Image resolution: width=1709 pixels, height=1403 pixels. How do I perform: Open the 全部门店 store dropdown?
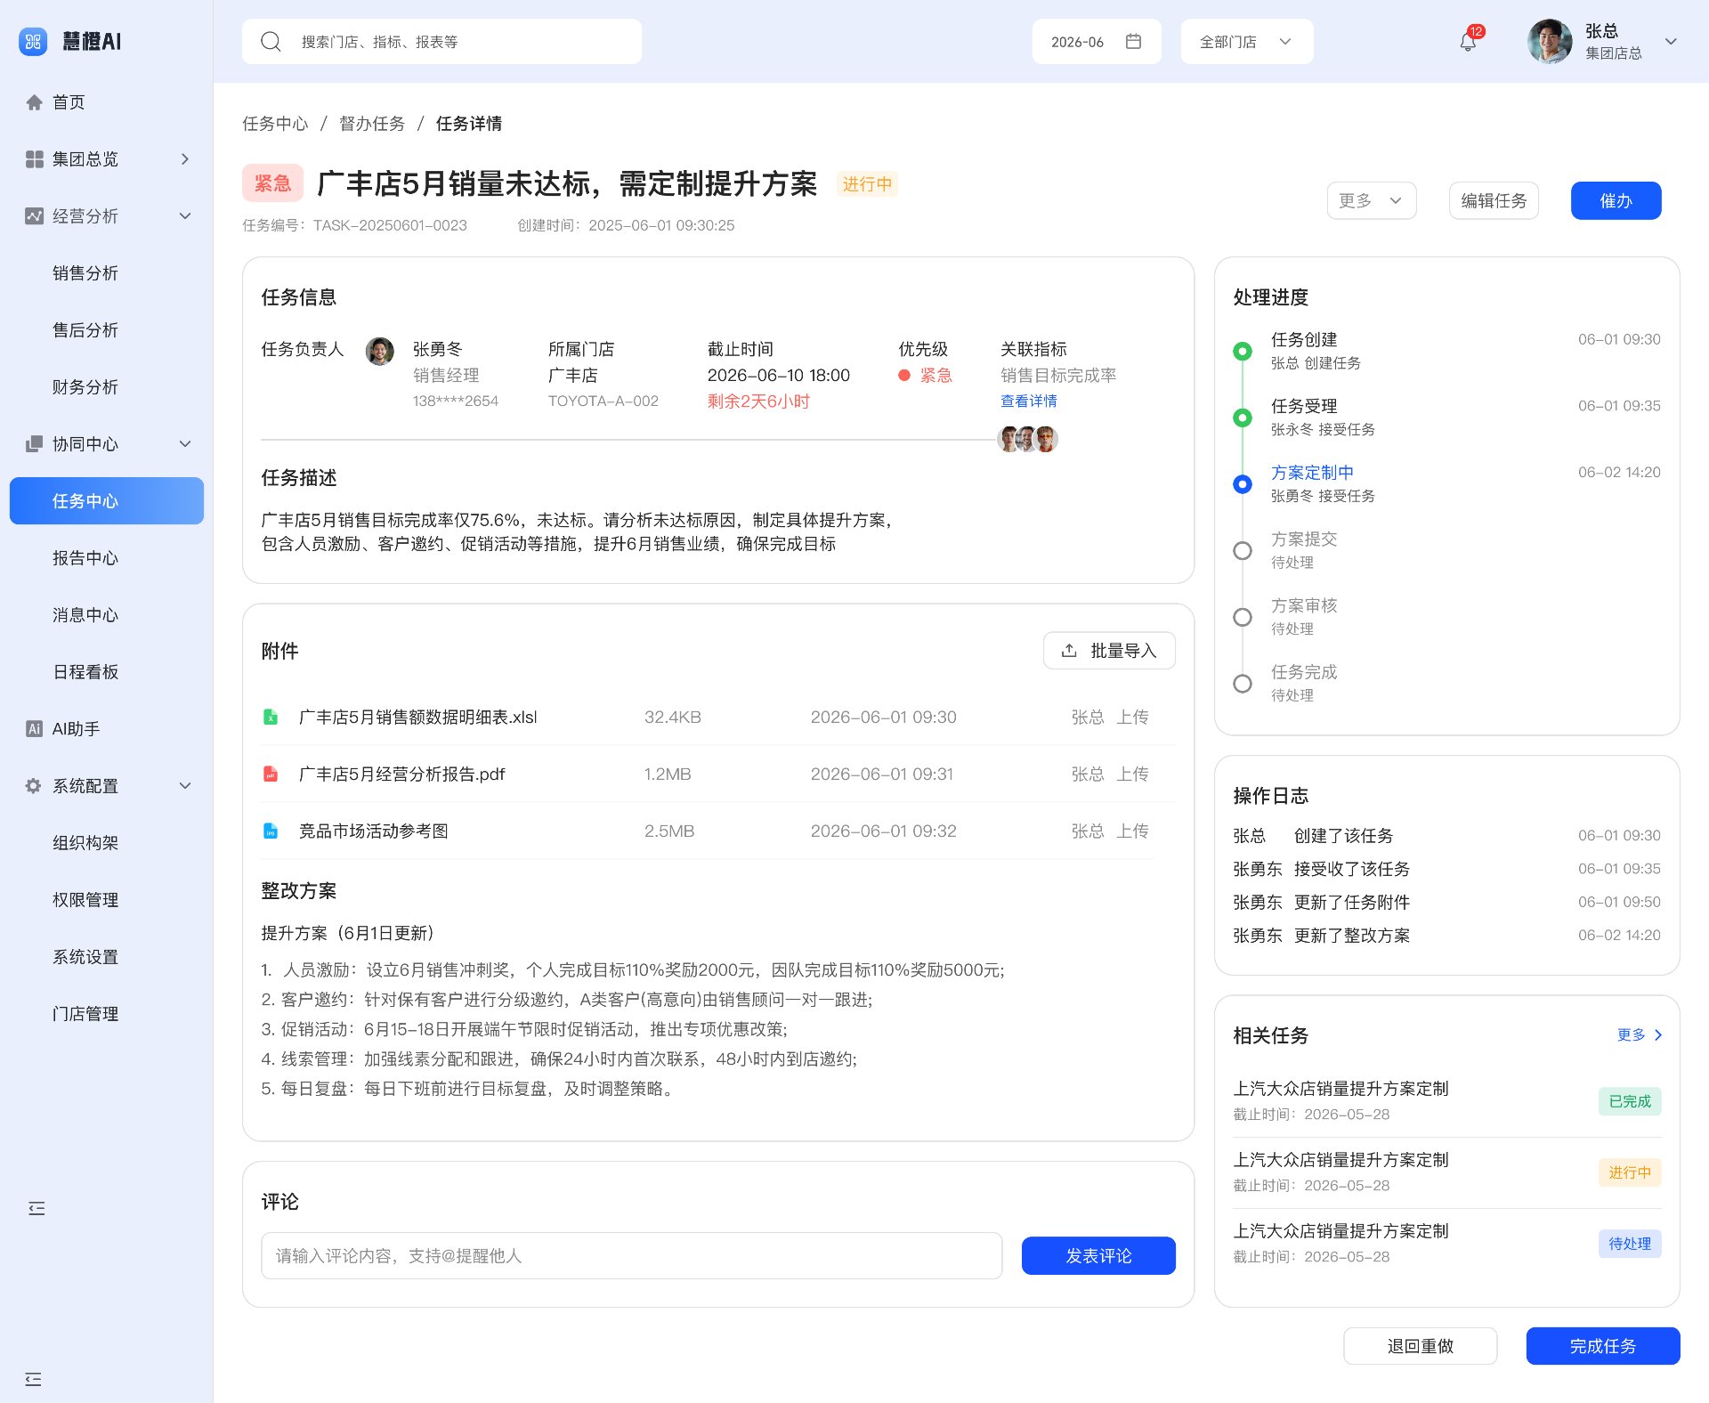[1246, 41]
